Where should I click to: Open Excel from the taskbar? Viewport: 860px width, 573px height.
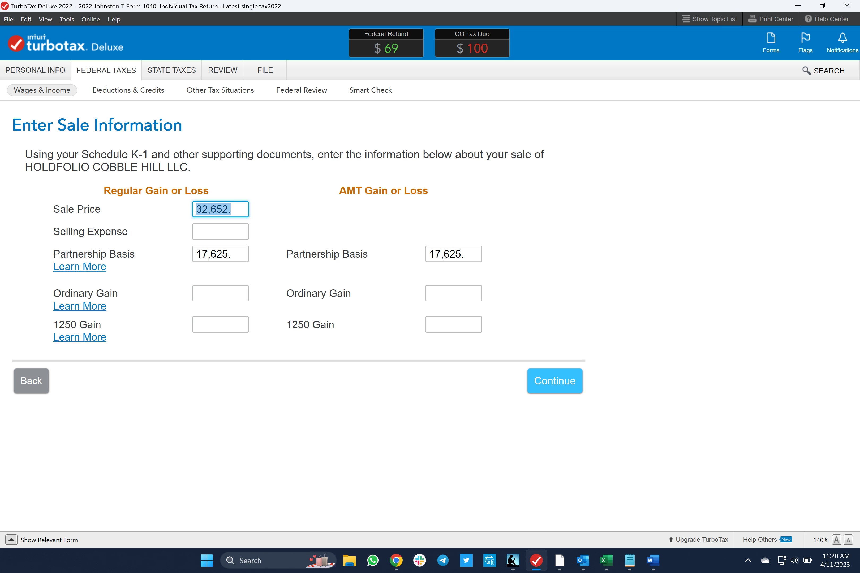(x=606, y=560)
